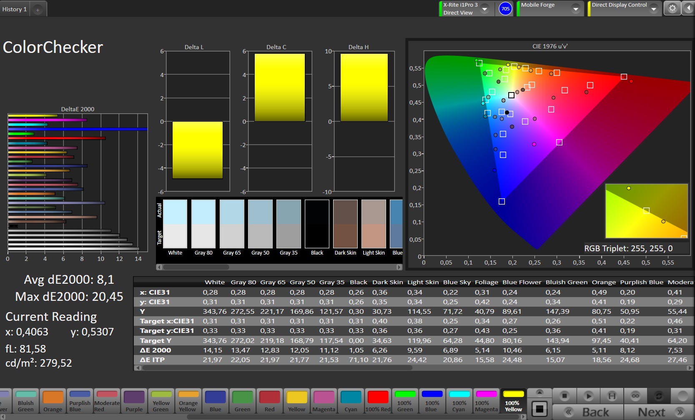Click the black square pattern icon
The width and height of the screenshot is (695, 420).
pyautogui.click(x=539, y=409)
